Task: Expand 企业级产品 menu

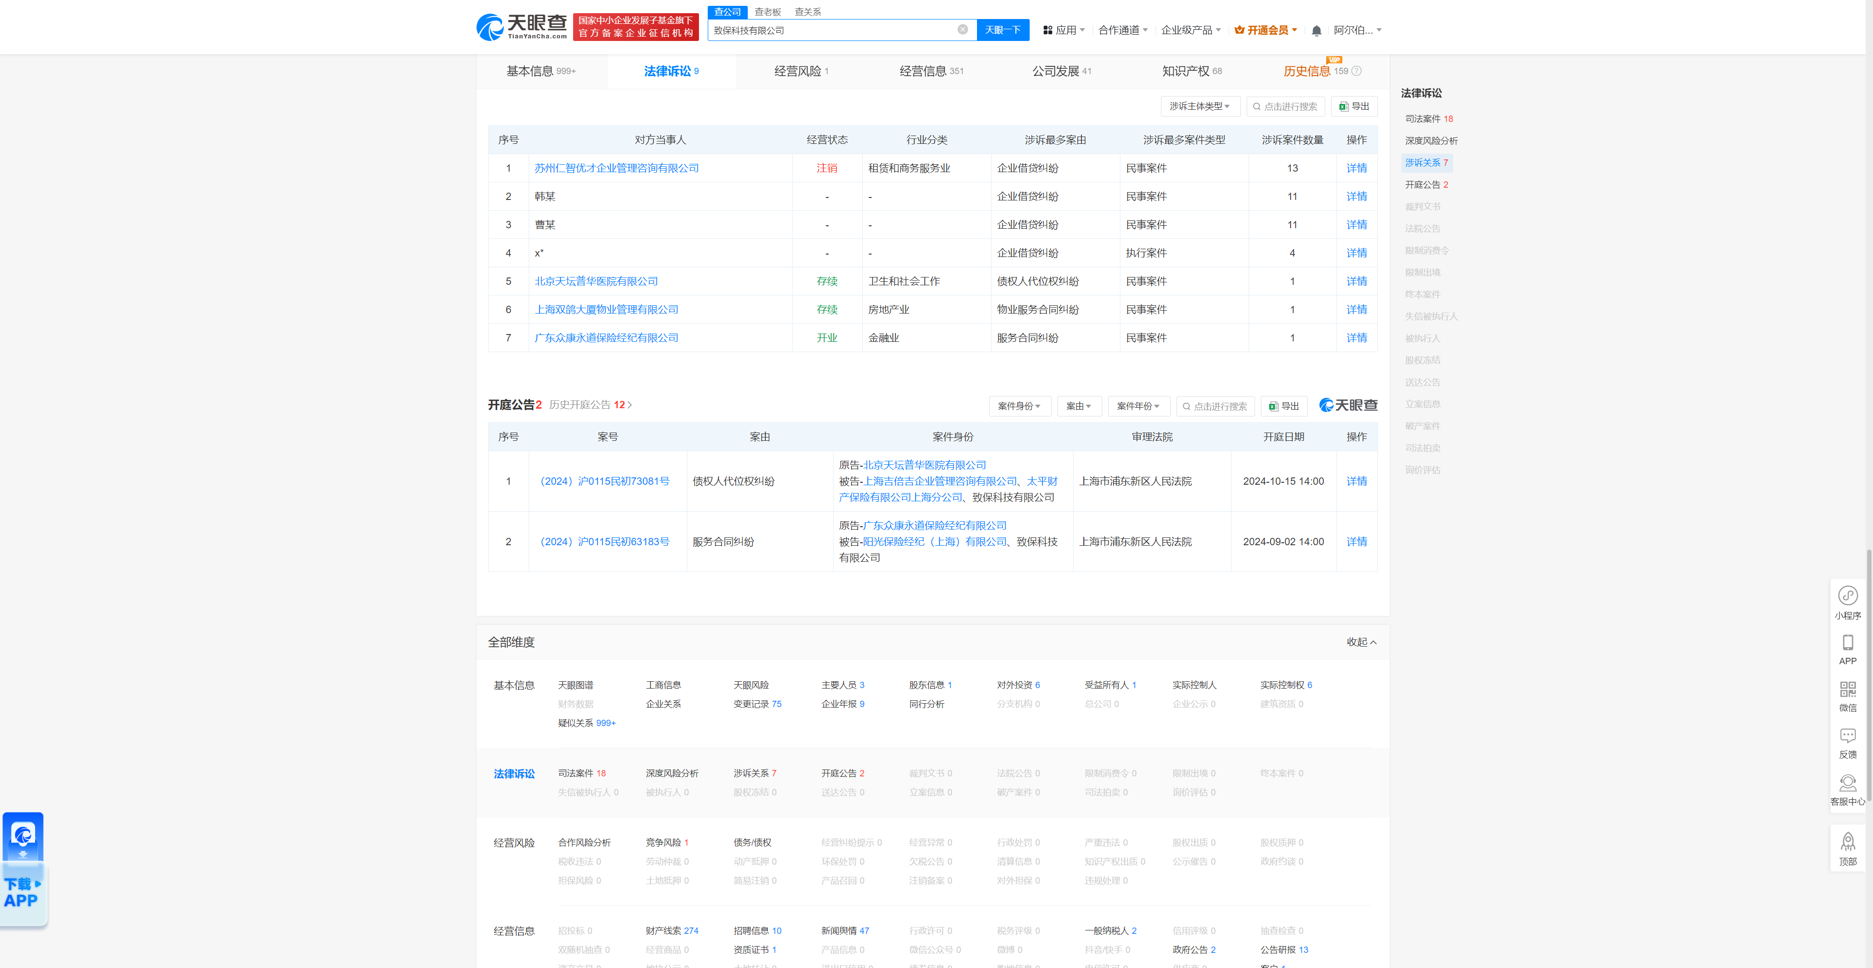Action: [1190, 31]
